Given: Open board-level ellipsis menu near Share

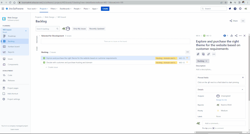Looking at the screenshot, I should [243, 21].
